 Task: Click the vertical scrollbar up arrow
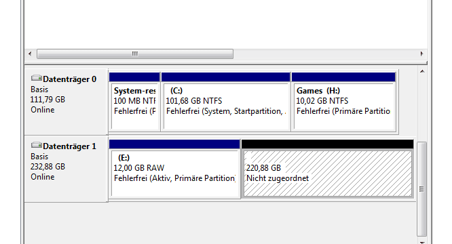point(422,71)
